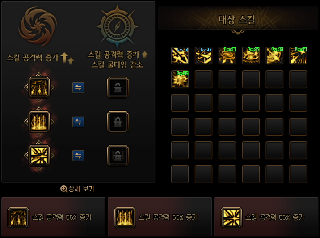The height and width of the screenshot is (238, 320).
Task: Select the third attack-boost skill slot
Action: [39, 156]
